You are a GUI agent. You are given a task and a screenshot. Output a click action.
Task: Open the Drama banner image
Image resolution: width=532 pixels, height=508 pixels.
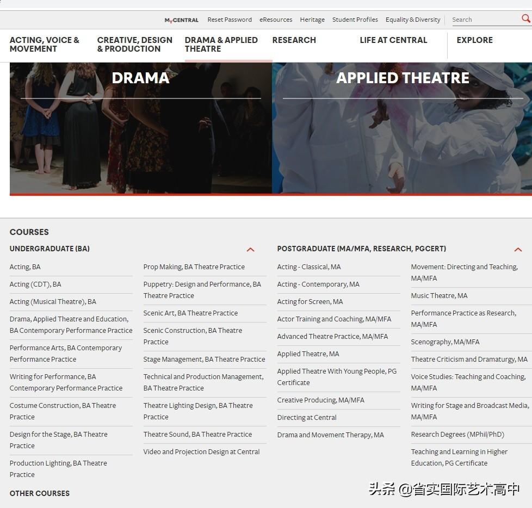click(x=140, y=128)
